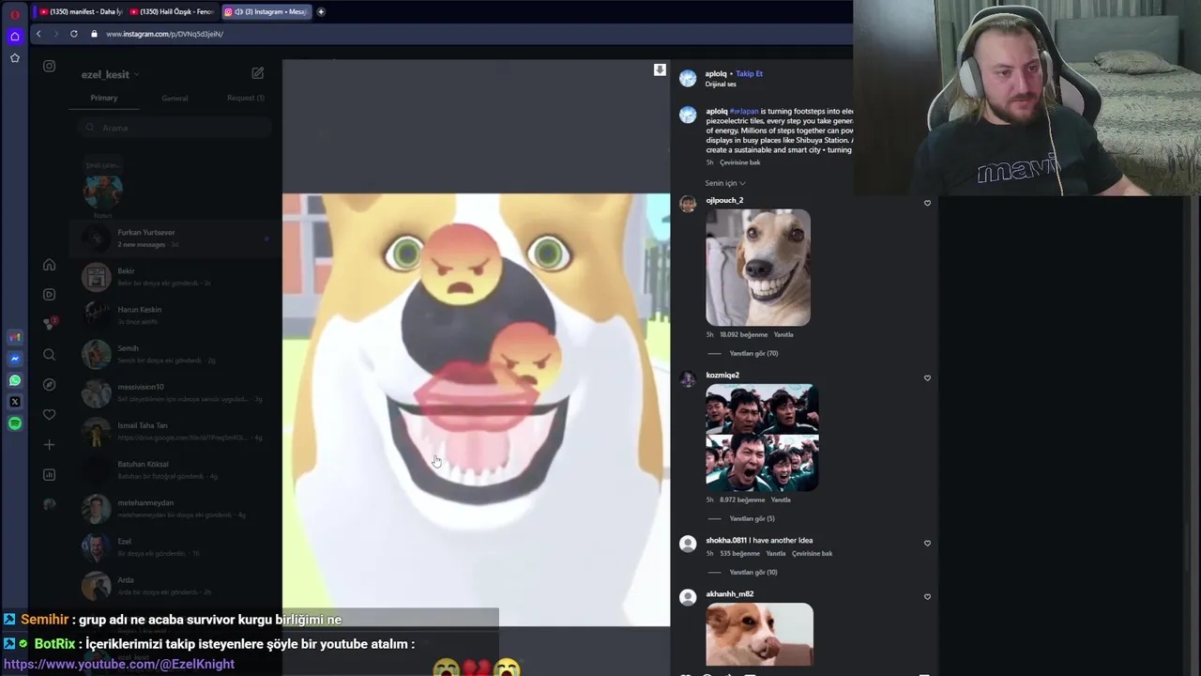1201x676 pixels.
Task: Open X (Twitter) in Opera sidebar
Action: click(x=14, y=402)
